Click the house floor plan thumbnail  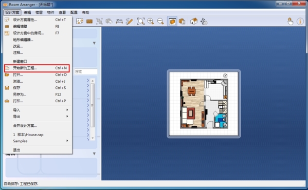coord(204,104)
